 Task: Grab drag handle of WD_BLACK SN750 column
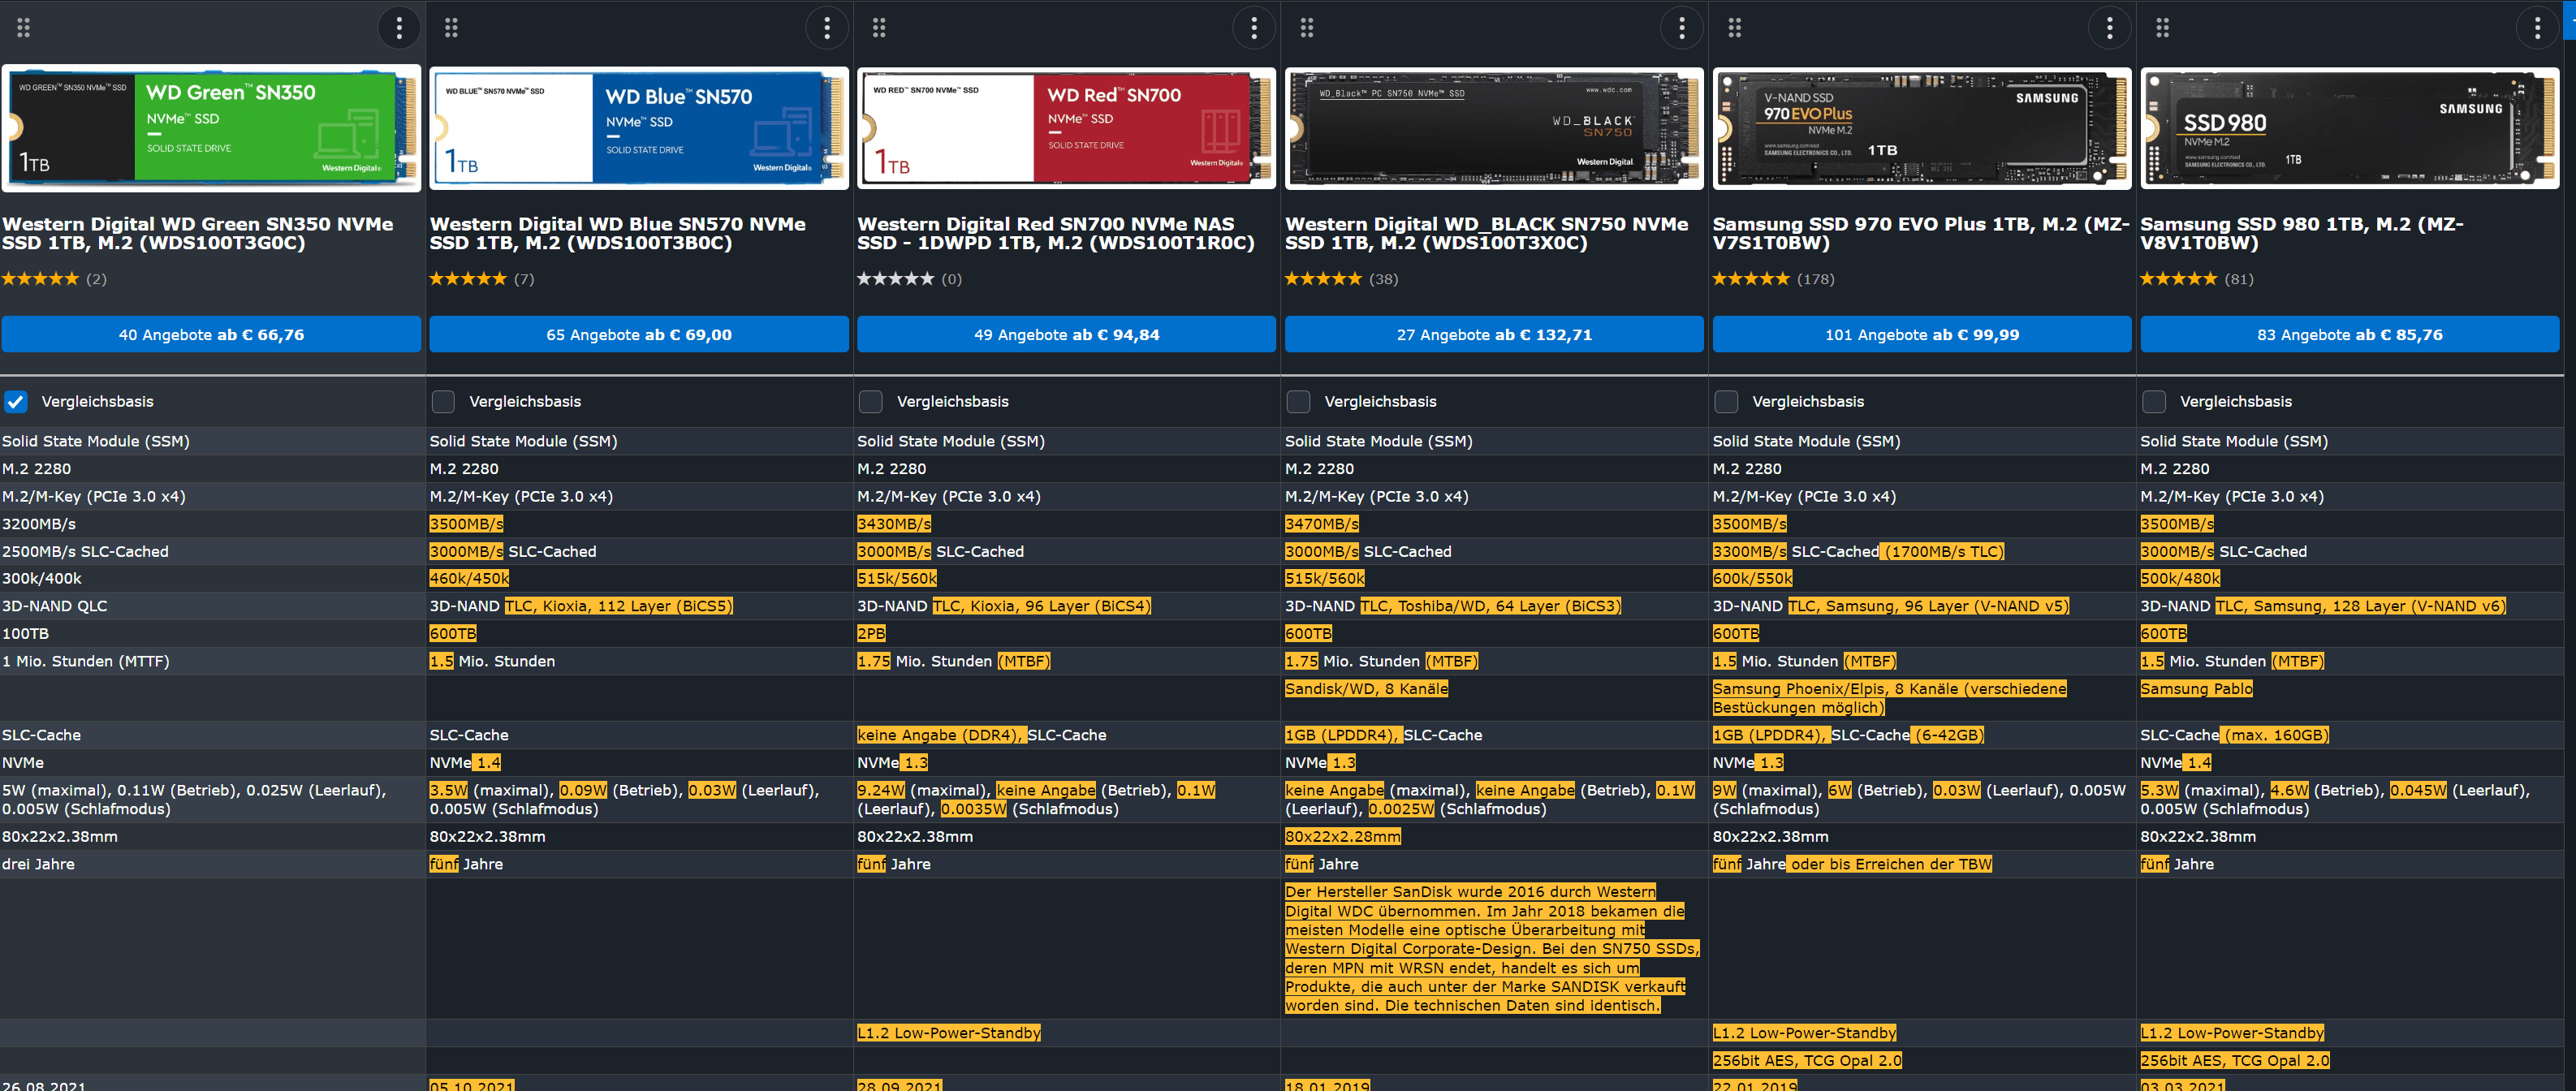[1307, 28]
